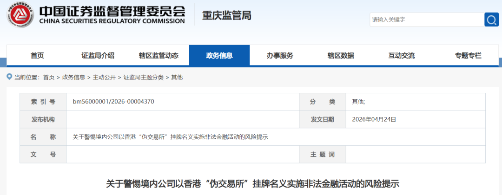The height and width of the screenshot is (195, 502).
Task: Click the article name in the 名称 row
Action: pos(170,137)
